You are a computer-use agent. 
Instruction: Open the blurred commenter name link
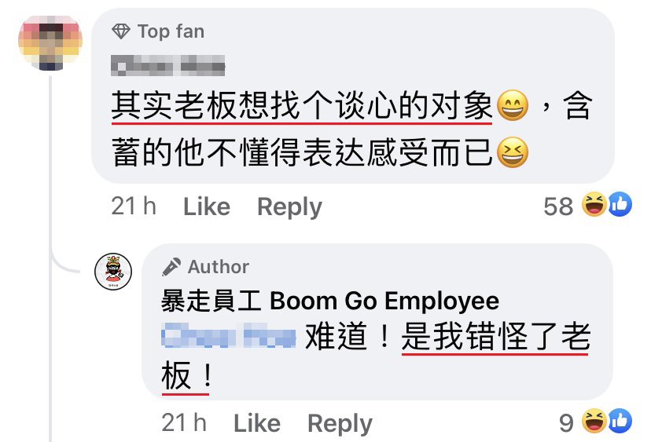point(167,66)
